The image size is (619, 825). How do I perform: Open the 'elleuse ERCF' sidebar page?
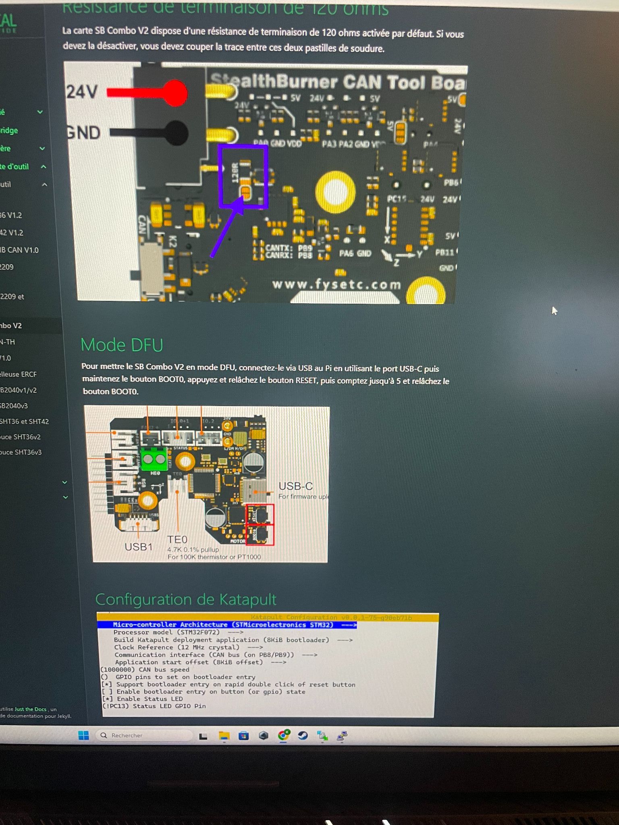coord(19,374)
